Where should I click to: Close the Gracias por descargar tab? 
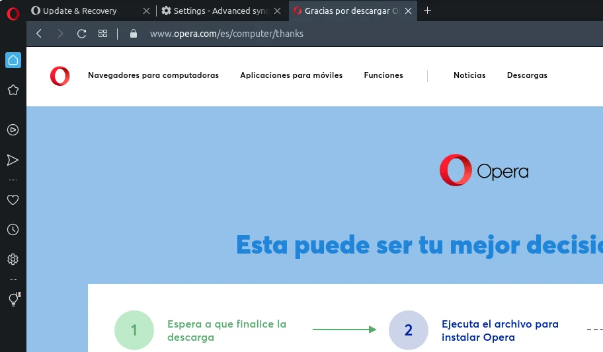tap(409, 11)
